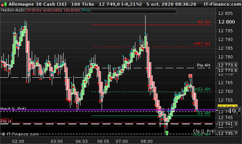Click the green up-arrow buy marker
242x144 pixels.
[x=167, y=133]
